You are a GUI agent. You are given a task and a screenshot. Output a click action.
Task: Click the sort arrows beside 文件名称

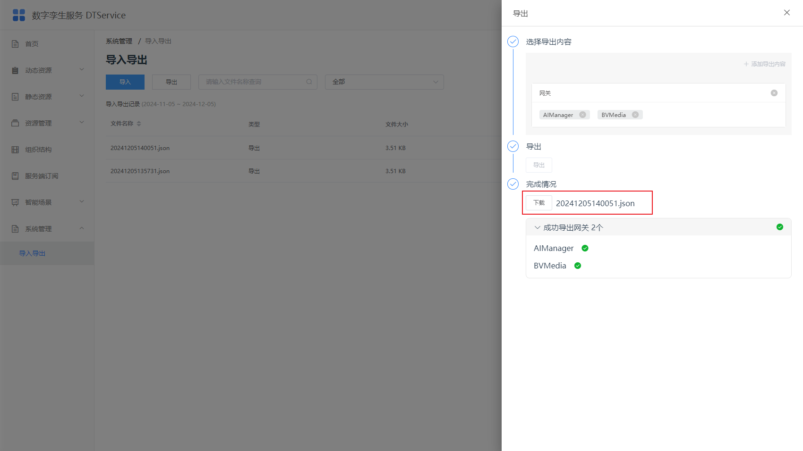coord(139,124)
